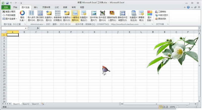Click 更换皮肤 change skin

pos(161,19)
